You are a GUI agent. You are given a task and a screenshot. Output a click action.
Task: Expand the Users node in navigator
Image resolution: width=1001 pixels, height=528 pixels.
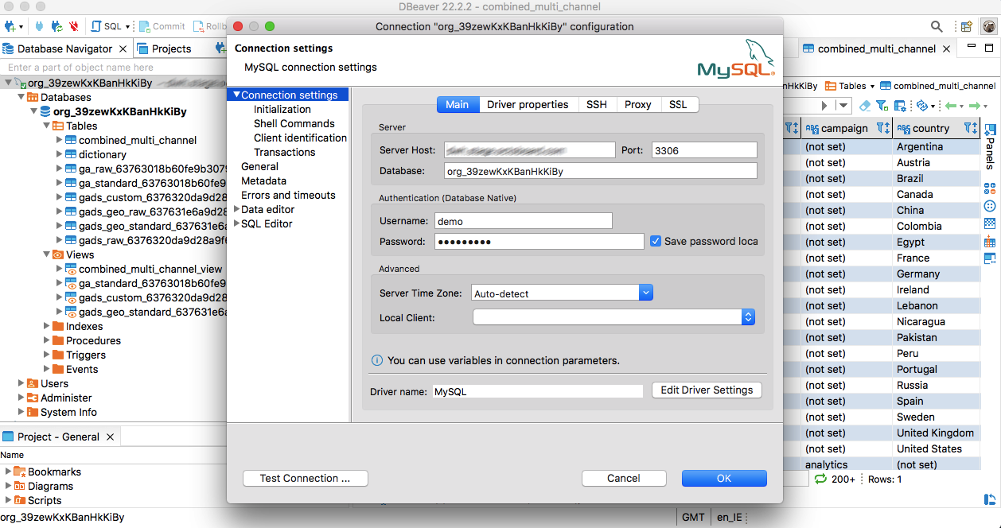click(21, 383)
